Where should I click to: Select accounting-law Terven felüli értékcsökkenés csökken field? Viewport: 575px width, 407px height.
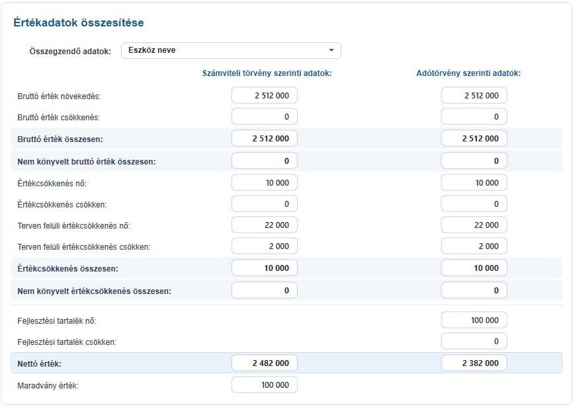coord(265,246)
